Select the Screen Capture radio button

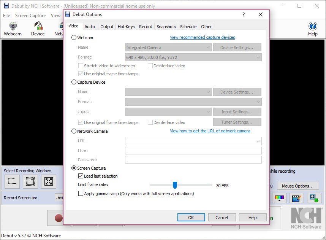click(x=74, y=168)
